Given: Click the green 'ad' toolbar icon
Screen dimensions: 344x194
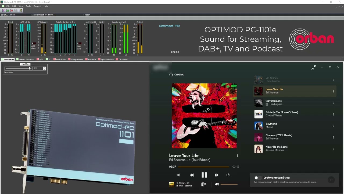Looking at the screenshot, I should pos(8,11).
